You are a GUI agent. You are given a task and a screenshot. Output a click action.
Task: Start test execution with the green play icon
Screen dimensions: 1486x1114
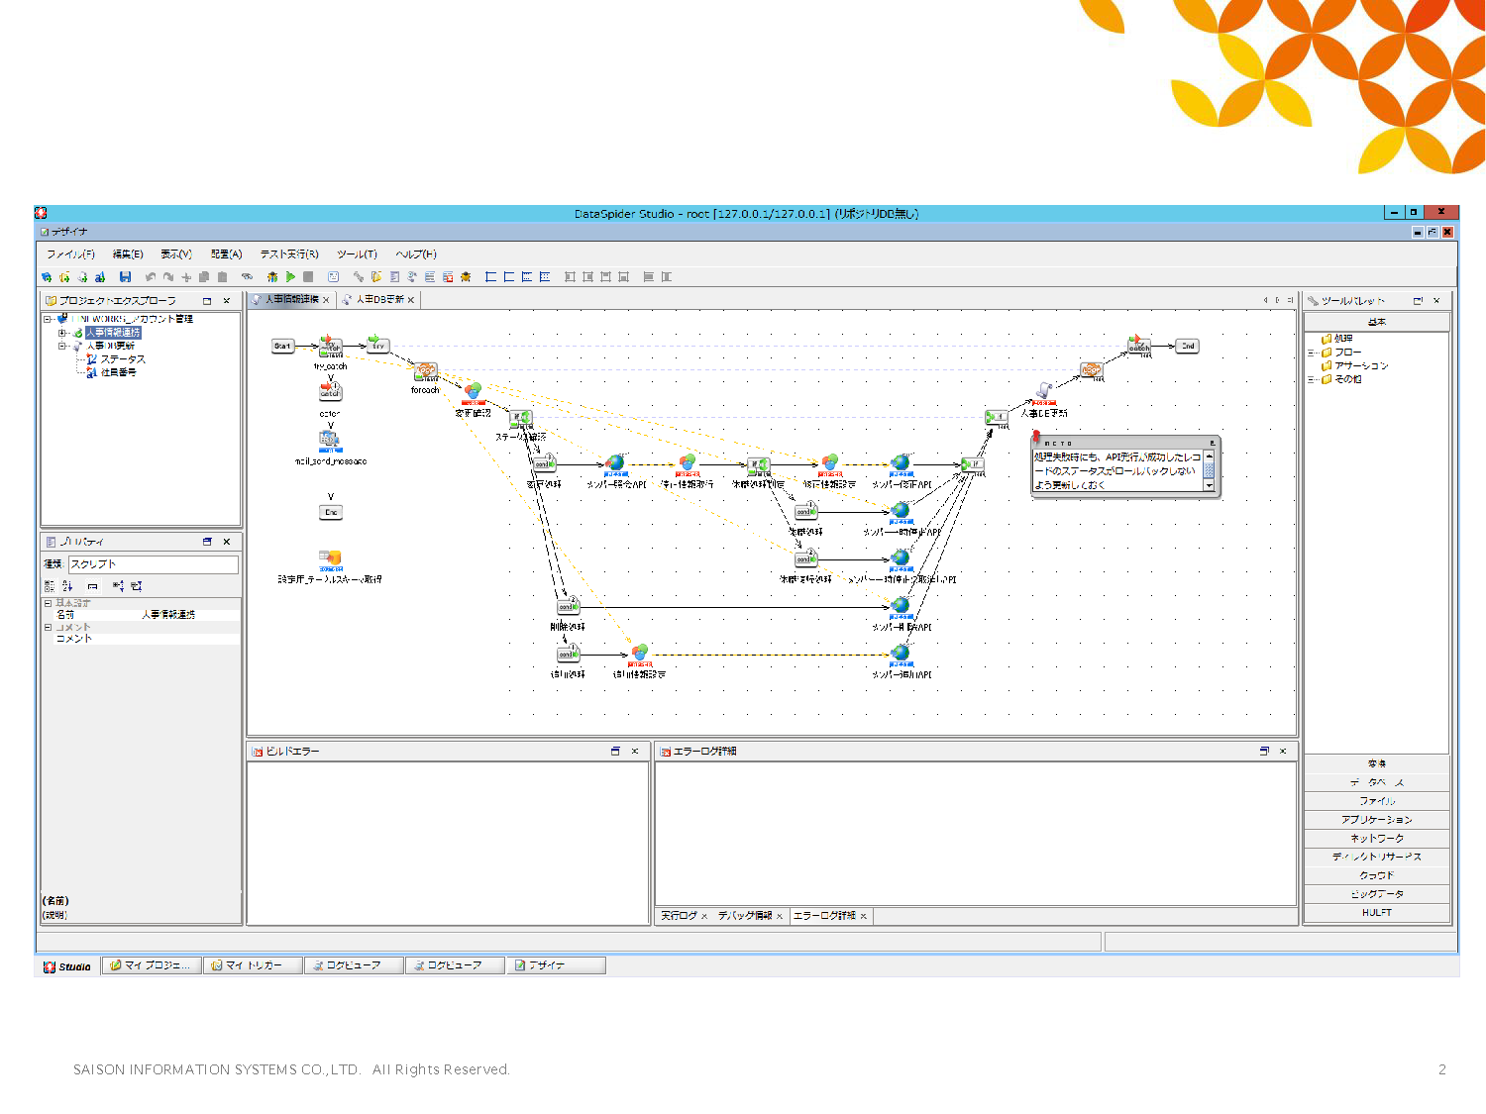click(290, 276)
